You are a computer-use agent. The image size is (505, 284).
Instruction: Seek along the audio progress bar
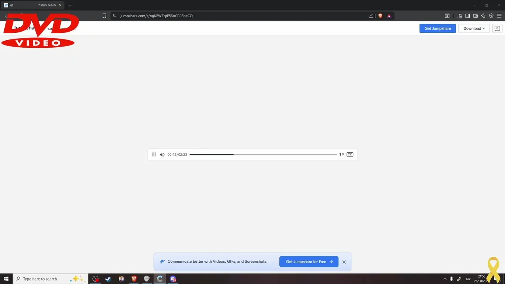263,155
